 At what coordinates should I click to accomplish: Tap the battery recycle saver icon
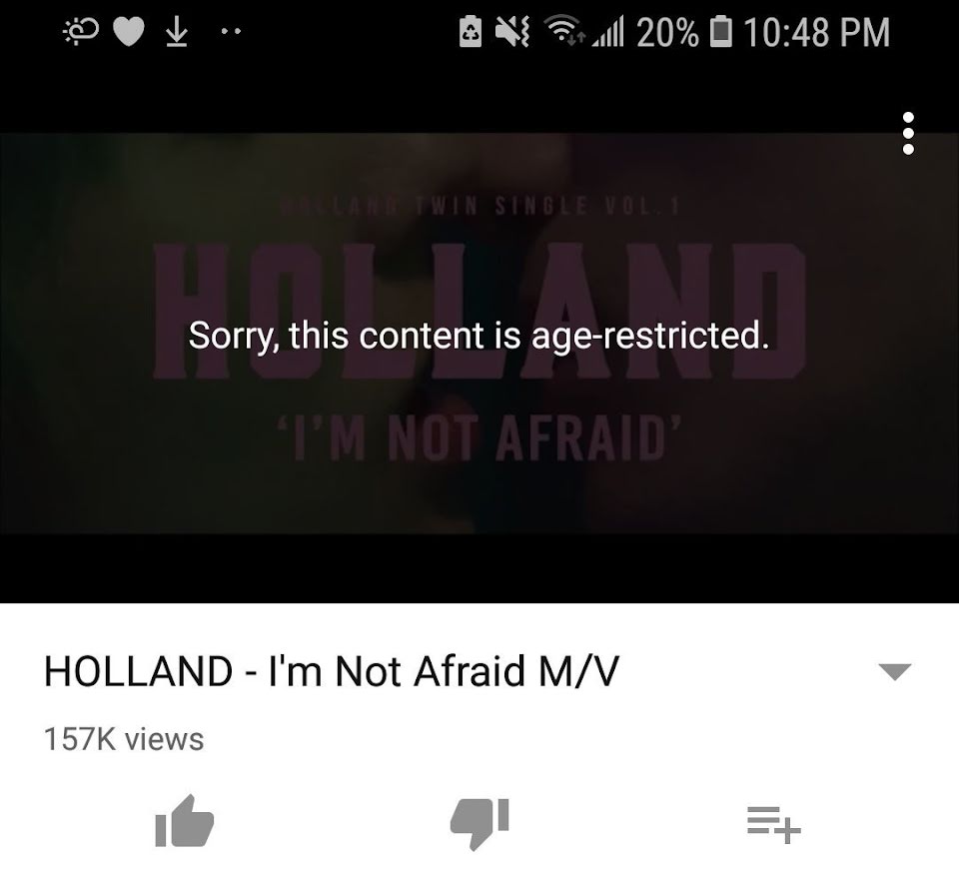point(471,32)
